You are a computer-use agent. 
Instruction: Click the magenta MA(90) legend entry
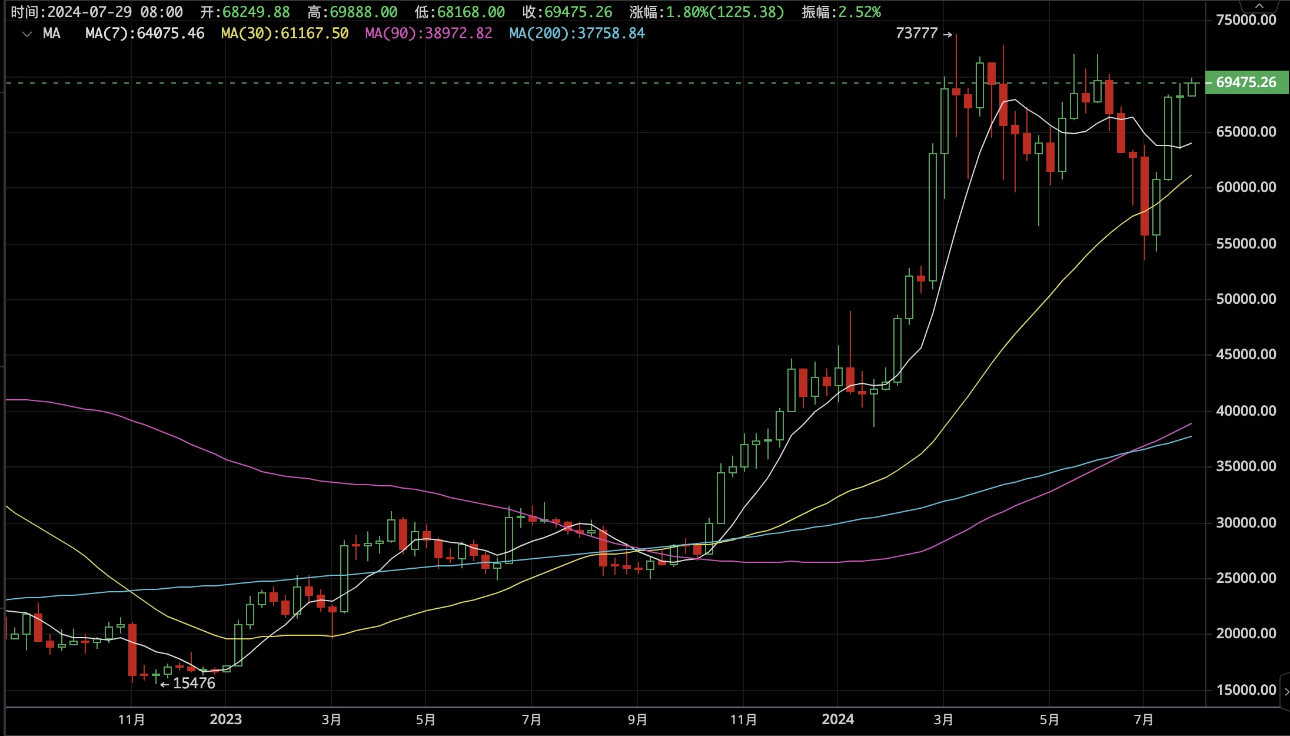428,34
